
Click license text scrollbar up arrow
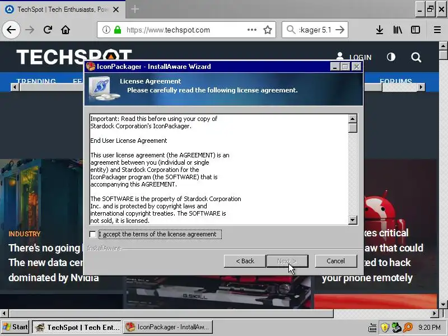(353, 119)
